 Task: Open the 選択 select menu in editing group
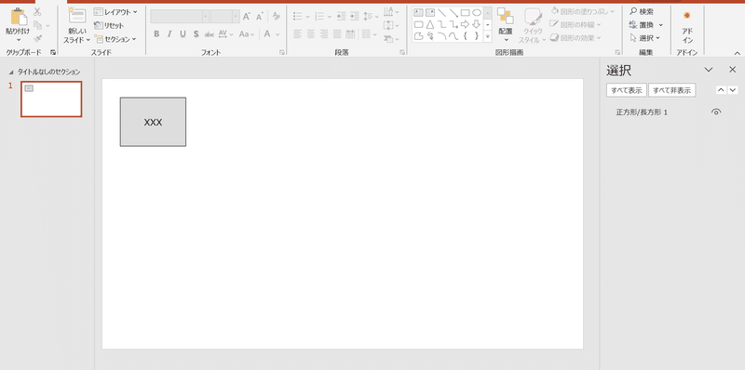pos(644,38)
